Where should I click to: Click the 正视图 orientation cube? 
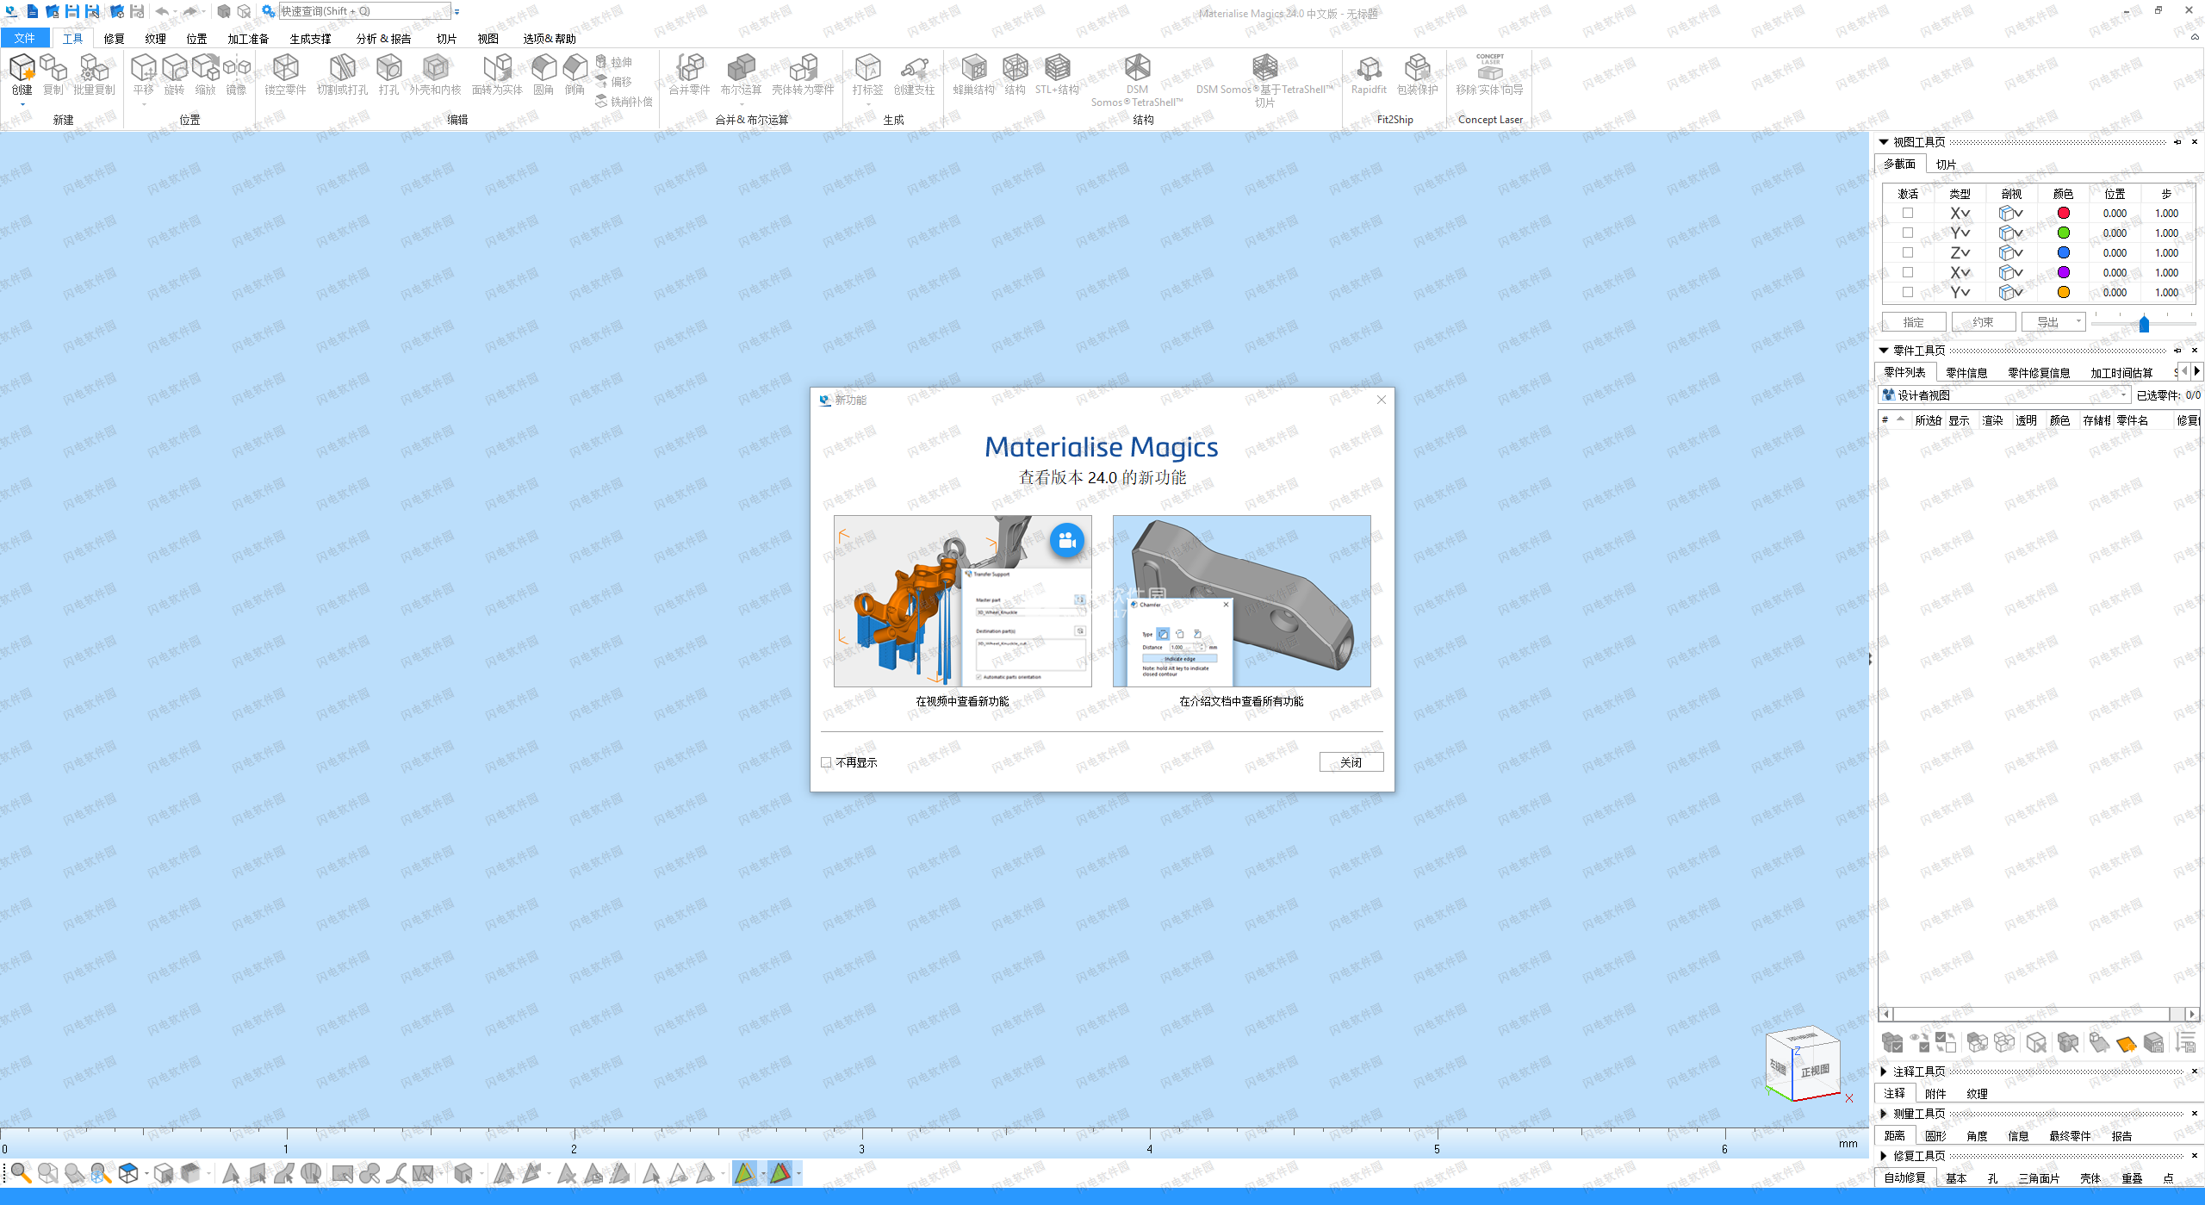coord(1814,1071)
